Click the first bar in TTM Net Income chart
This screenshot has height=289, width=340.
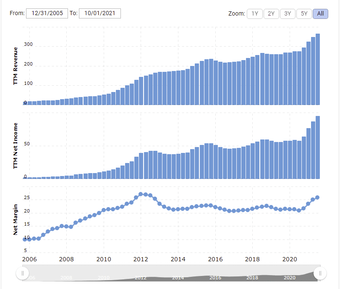tap(25, 178)
